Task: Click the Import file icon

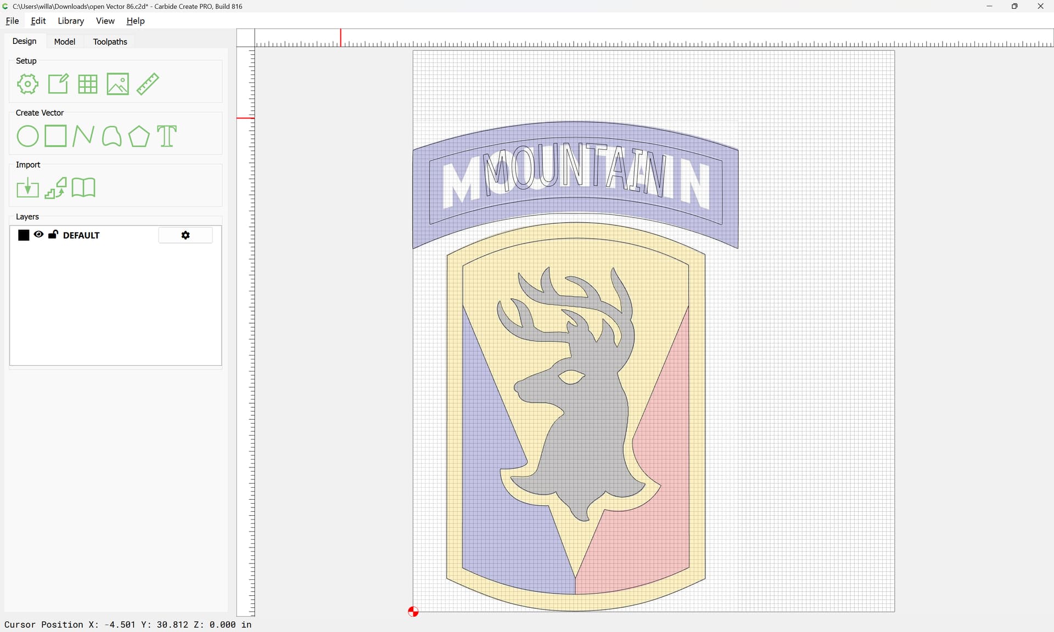Action: 27,188
